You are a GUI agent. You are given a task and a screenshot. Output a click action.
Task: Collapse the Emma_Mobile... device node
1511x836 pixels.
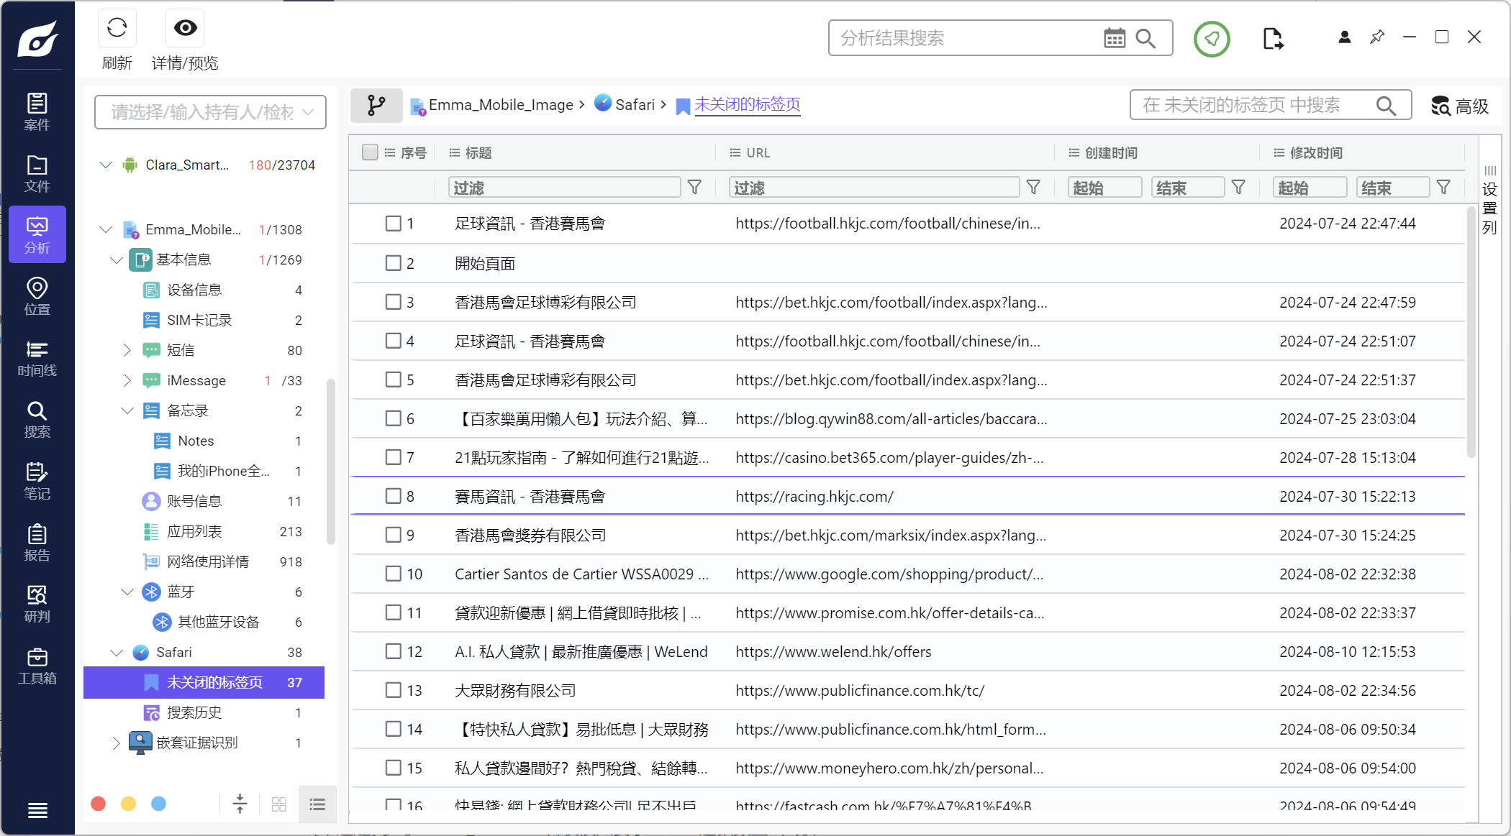(106, 229)
